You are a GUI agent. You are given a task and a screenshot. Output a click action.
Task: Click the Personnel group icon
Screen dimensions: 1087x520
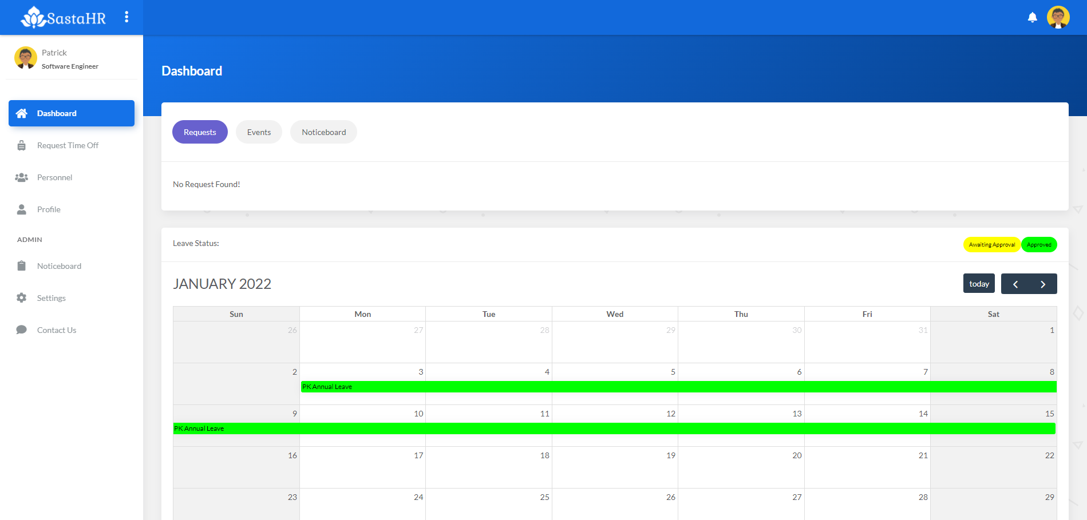click(22, 177)
